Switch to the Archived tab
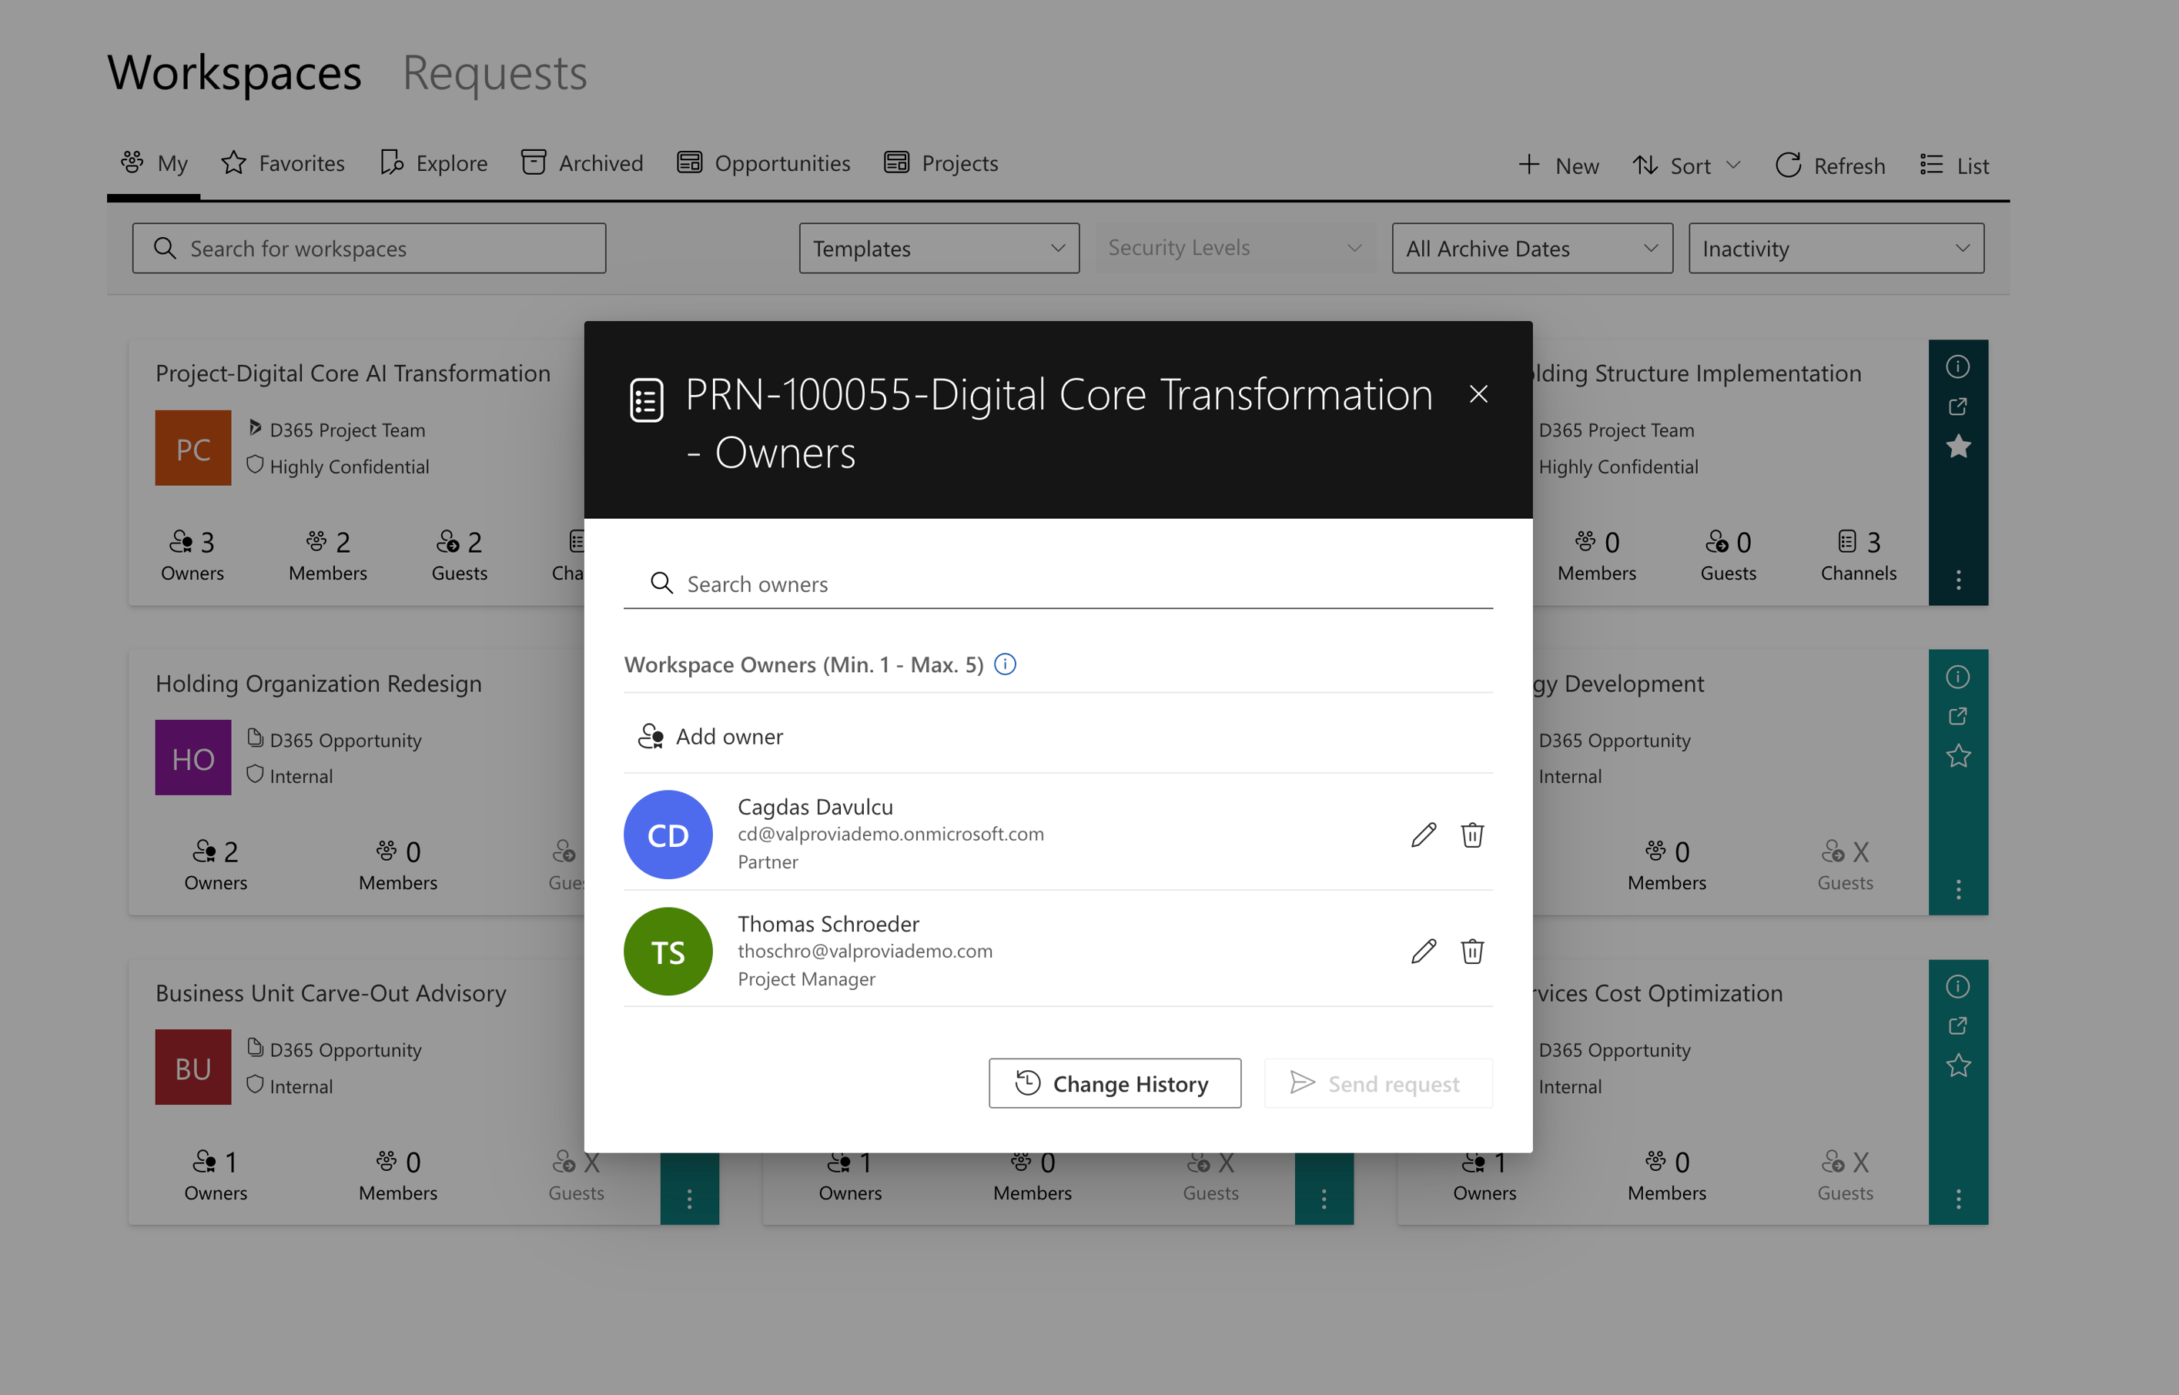 (x=581, y=163)
